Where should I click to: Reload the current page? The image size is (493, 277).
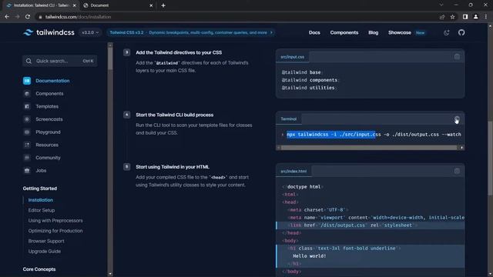[28, 17]
